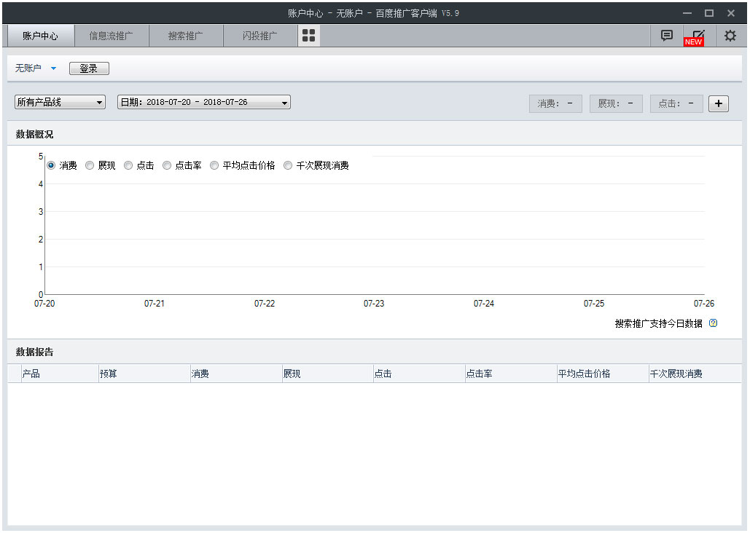
Task: Sort by the 千次展现消费 column header
Action: click(695, 374)
